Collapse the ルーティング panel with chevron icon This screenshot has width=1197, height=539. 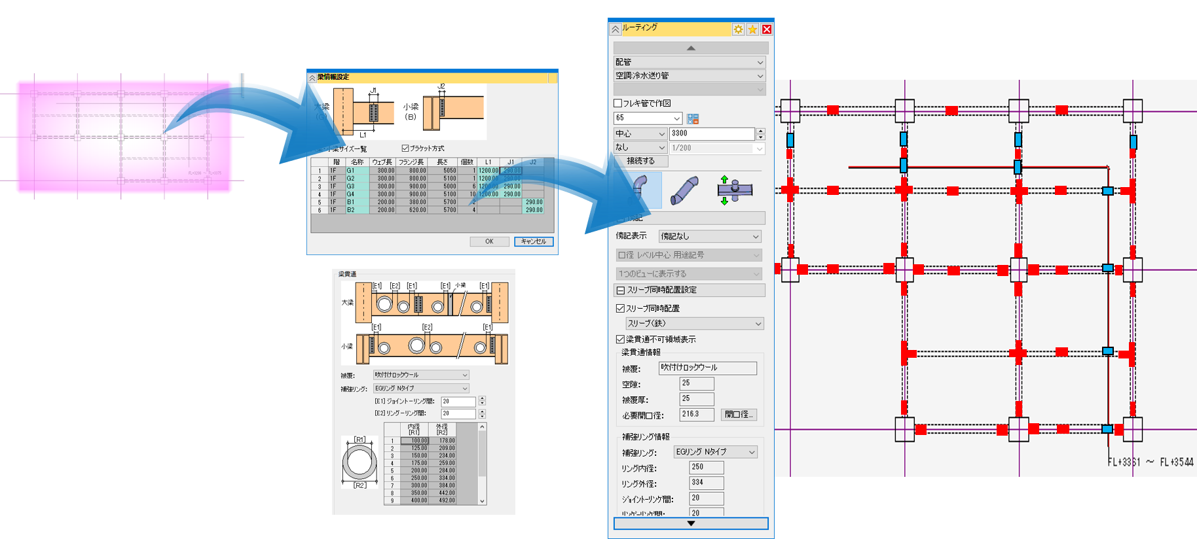point(616,29)
